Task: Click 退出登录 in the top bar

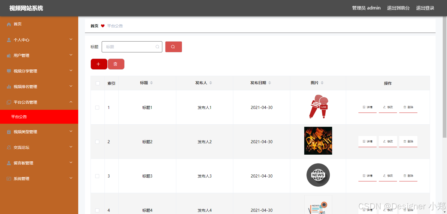Action: coord(425,8)
